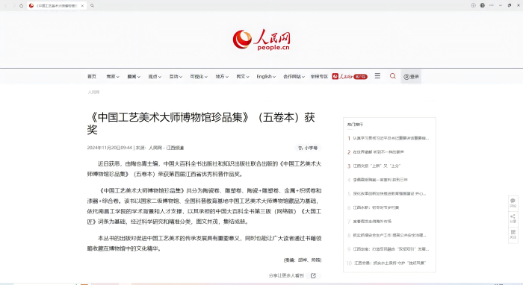This screenshot has height=285, width=523.
Task: Open the comment icon on right sidebar
Action: [513, 202]
